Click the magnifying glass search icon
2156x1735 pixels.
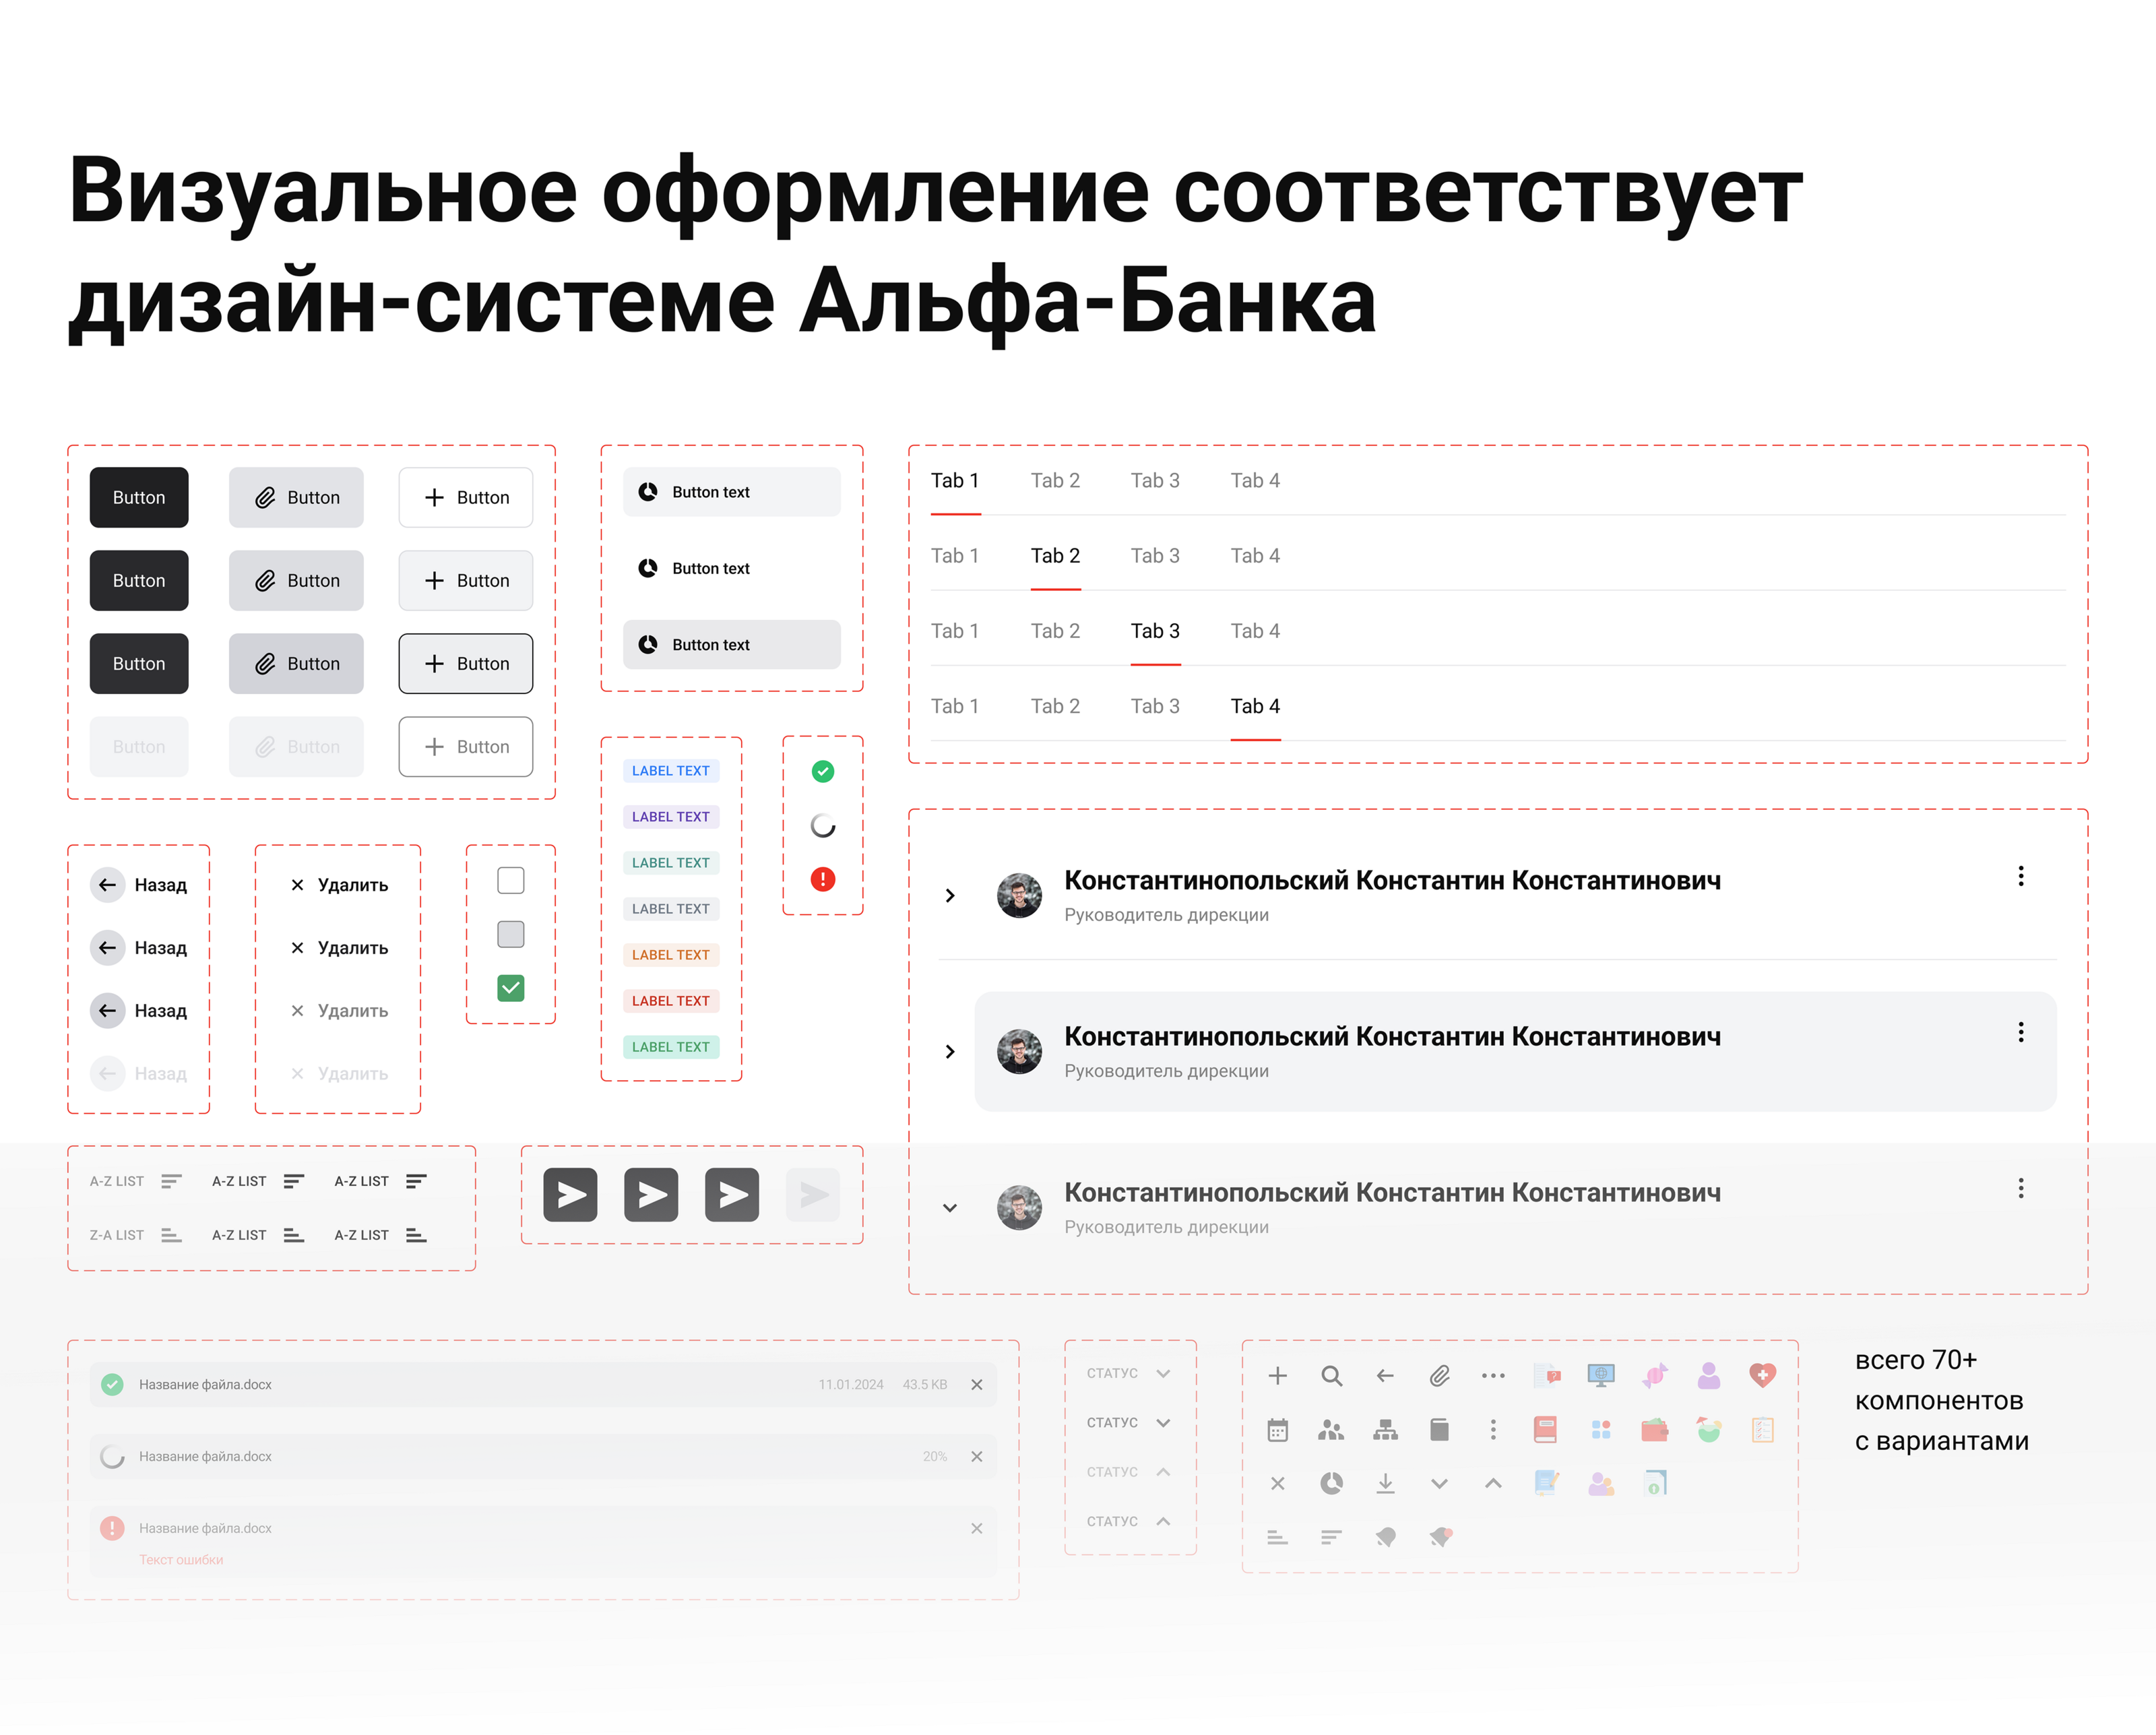[x=1331, y=1376]
